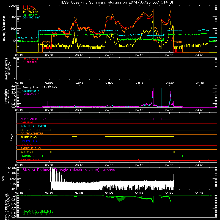This screenshot has width=220, height=220.
Task: Click the raised attenuator state step near 04:24
Action: coord(157,118)
